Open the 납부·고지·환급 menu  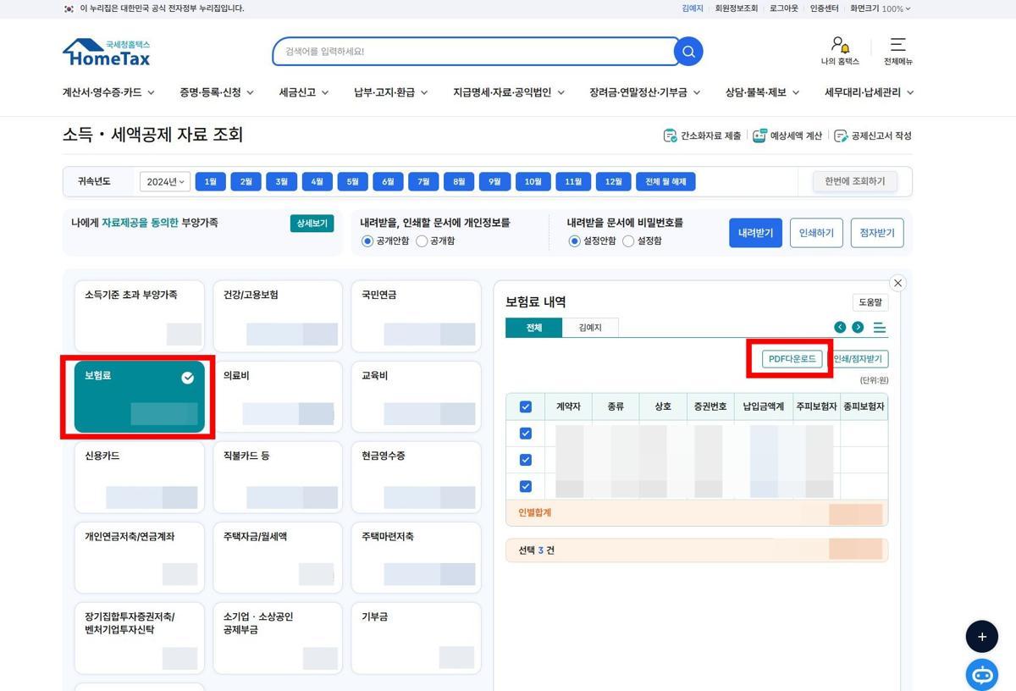[x=390, y=92]
